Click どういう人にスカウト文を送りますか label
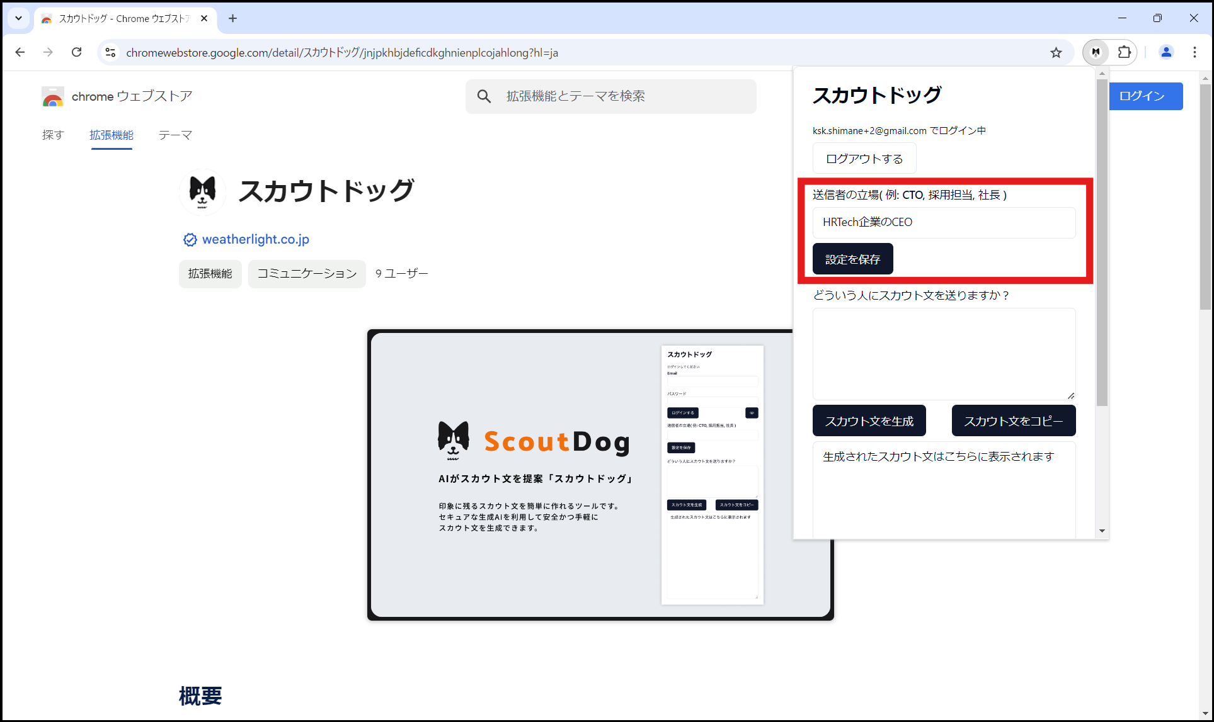The height and width of the screenshot is (722, 1214). pos(911,295)
